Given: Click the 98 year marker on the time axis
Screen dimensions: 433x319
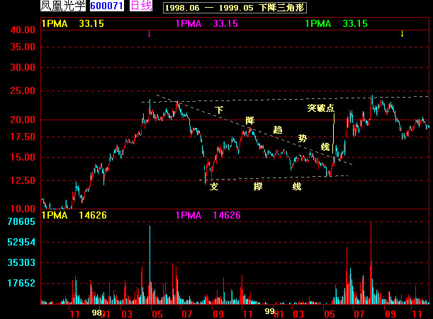Looking at the screenshot, I should (x=96, y=313).
